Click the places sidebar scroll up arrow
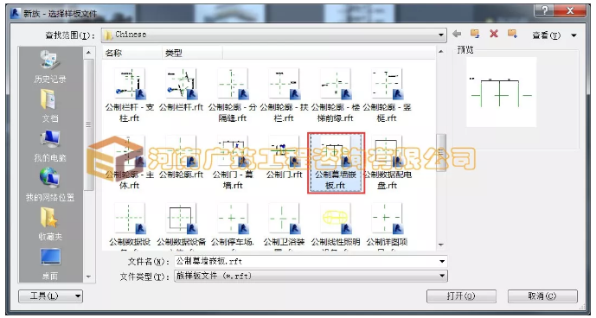The height and width of the screenshot is (318, 596). click(88, 53)
